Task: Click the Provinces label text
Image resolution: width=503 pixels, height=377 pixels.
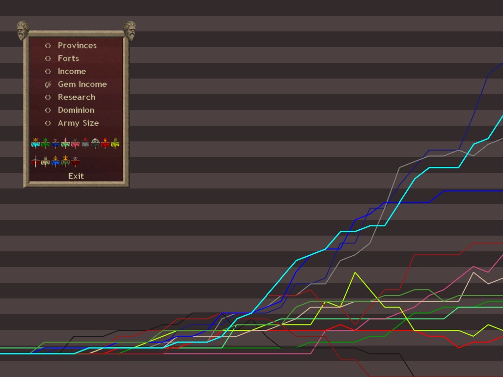Action: [x=77, y=46]
